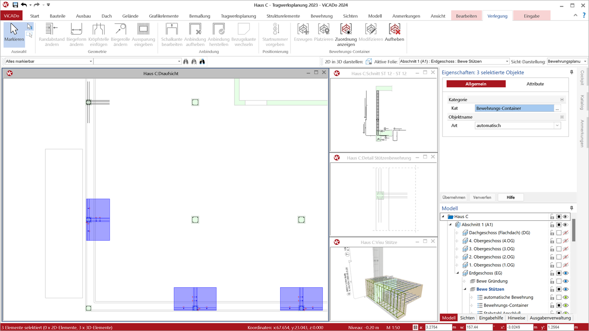Click the Zuordnung anzeigen icon

pos(346,35)
